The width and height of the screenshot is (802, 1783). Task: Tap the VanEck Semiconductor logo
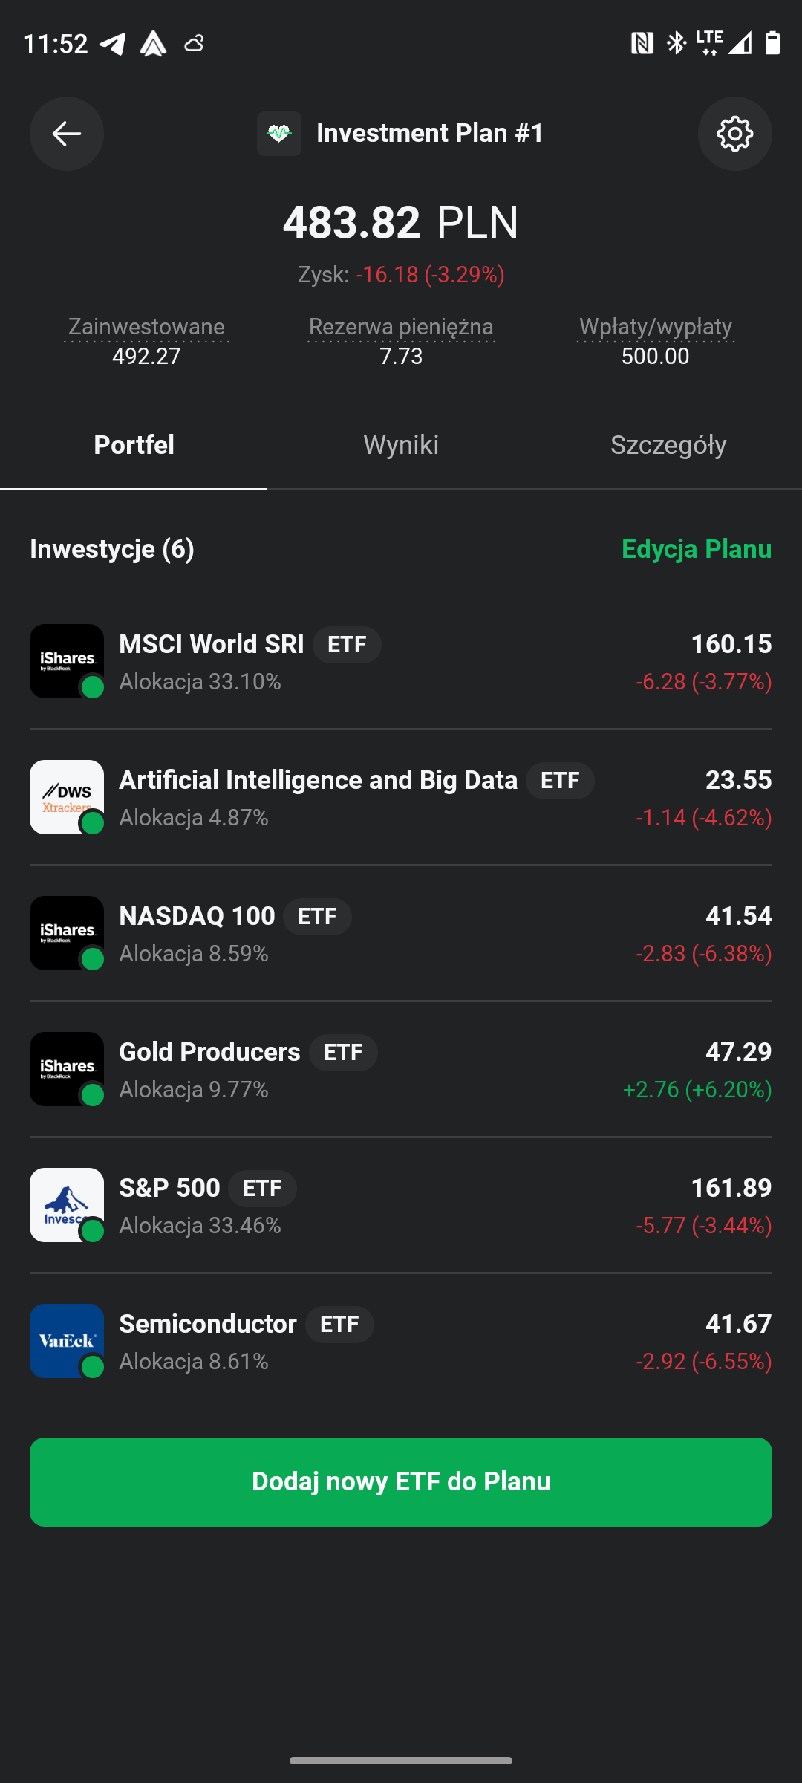67,1341
